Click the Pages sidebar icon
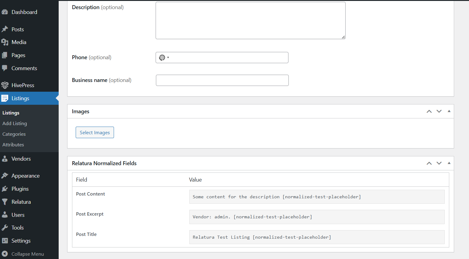Viewport: 469px width, 259px height. click(5, 55)
